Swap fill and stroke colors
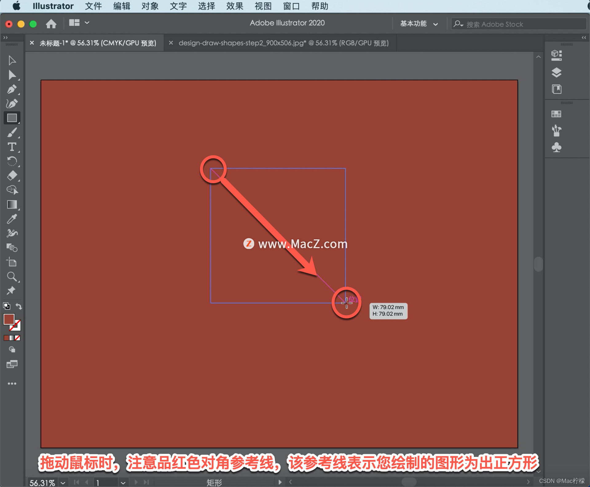 [x=19, y=306]
